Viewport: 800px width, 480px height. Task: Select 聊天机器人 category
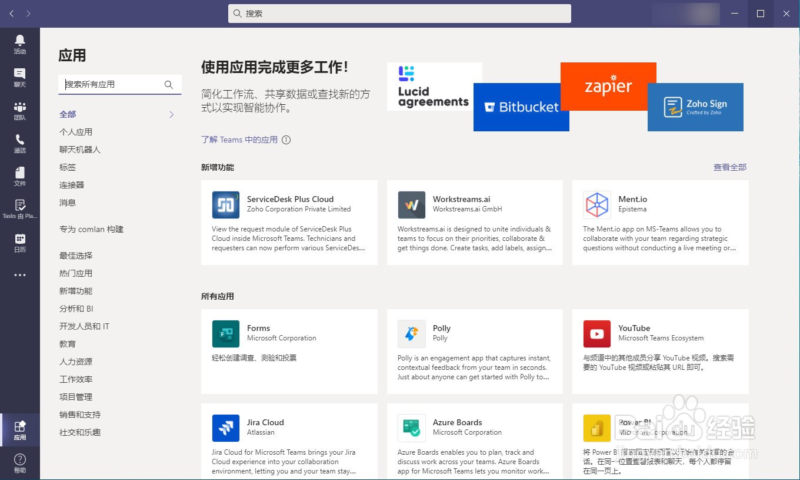point(80,150)
